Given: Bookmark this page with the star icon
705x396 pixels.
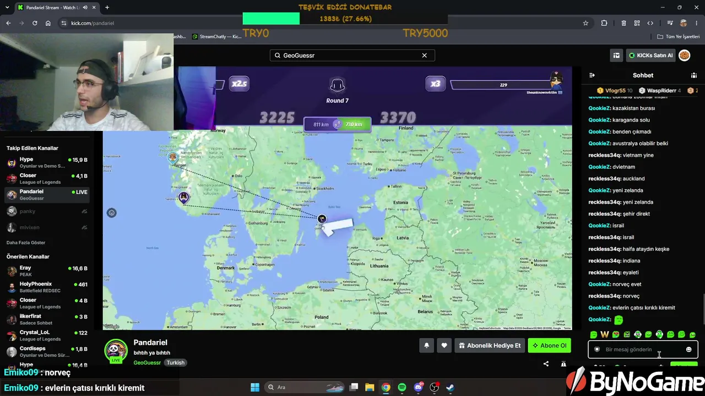Looking at the screenshot, I should 585,23.
